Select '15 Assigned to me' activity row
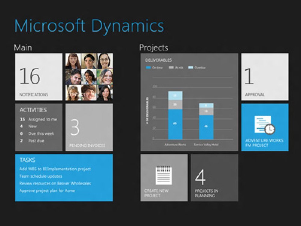The width and height of the screenshot is (301, 226). (39, 119)
